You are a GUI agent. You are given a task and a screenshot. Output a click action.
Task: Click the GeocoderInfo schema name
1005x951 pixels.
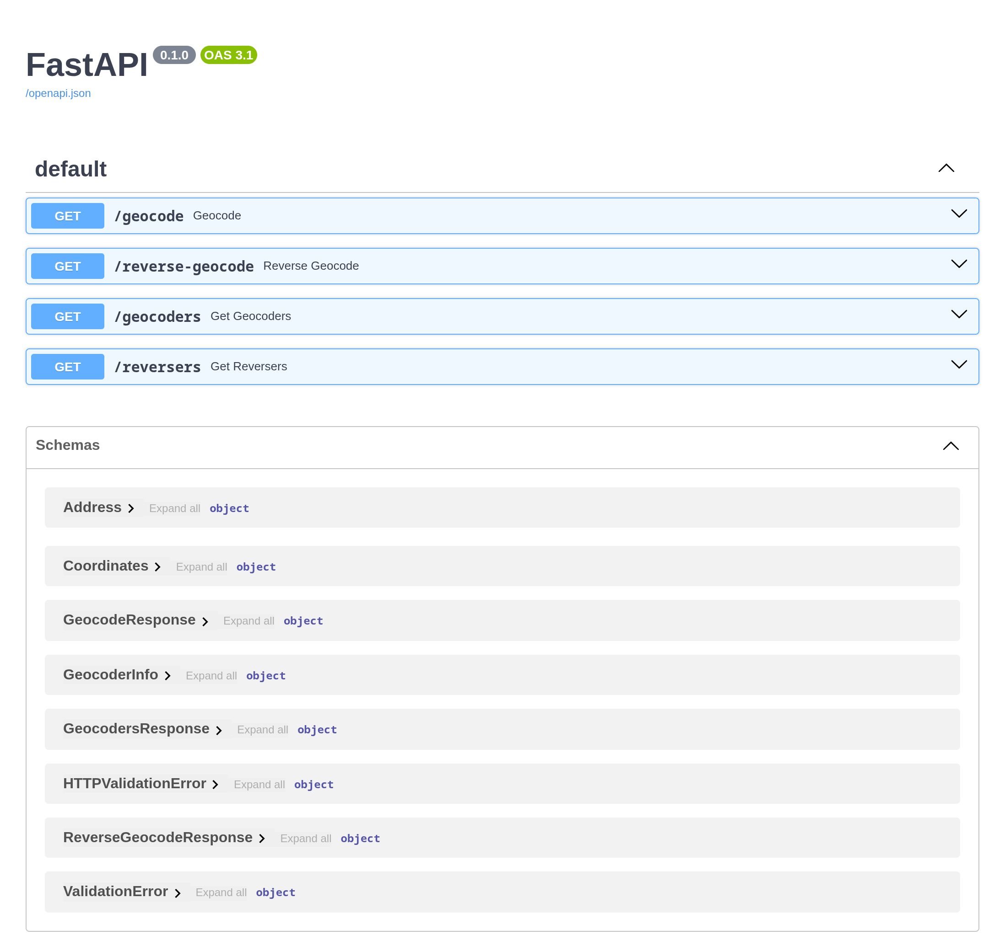111,674
